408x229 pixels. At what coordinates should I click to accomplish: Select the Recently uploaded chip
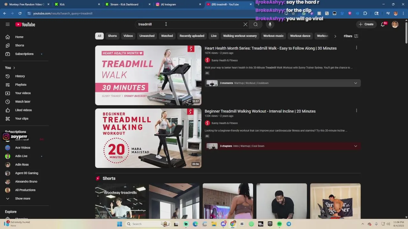(192, 36)
